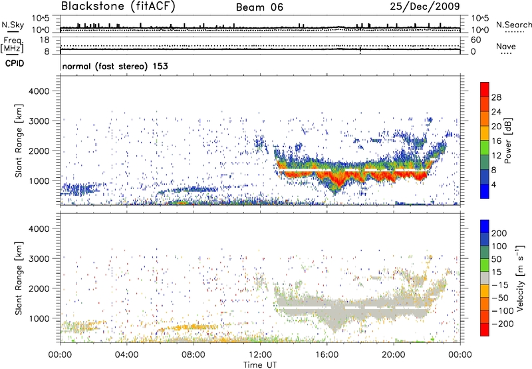Click the blue echo patch near 01:00 in power panel
Viewport: 532px width, 369px height.
coord(80,188)
